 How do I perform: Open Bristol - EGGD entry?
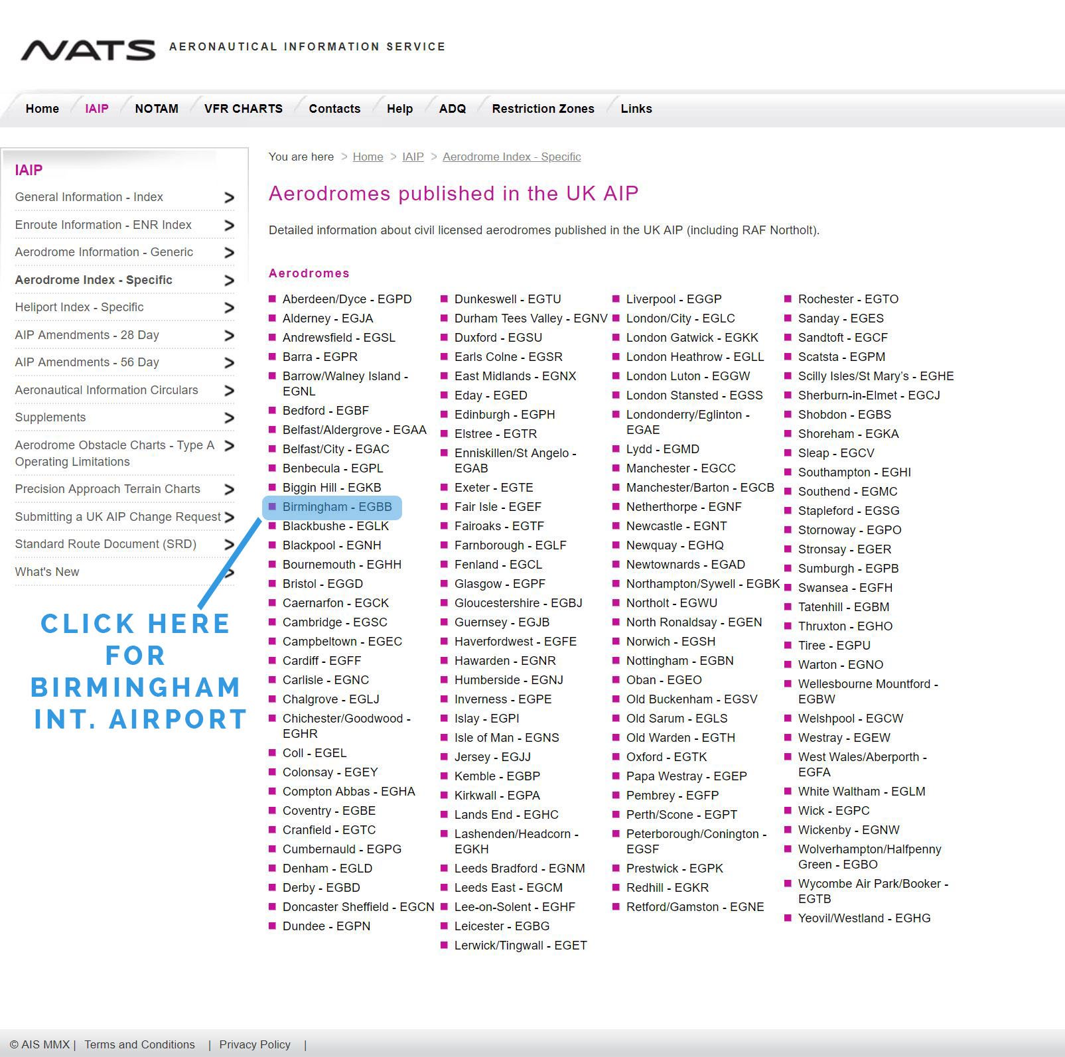coord(322,584)
